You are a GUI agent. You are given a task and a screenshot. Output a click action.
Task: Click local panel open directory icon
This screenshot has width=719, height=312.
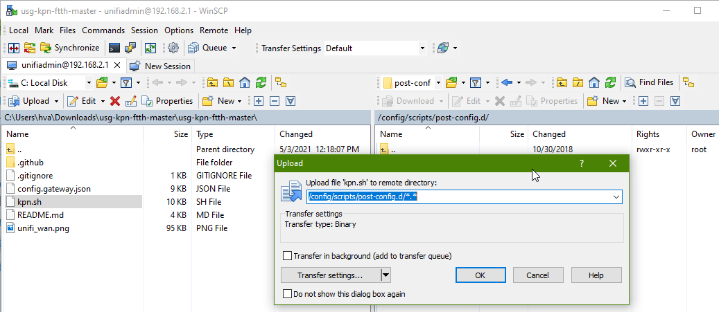pyautogui.click(x=103, y=82)
